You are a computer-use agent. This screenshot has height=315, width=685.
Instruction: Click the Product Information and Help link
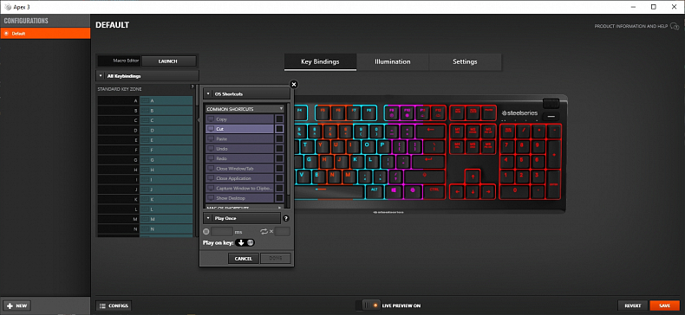[x=631, y=26]
